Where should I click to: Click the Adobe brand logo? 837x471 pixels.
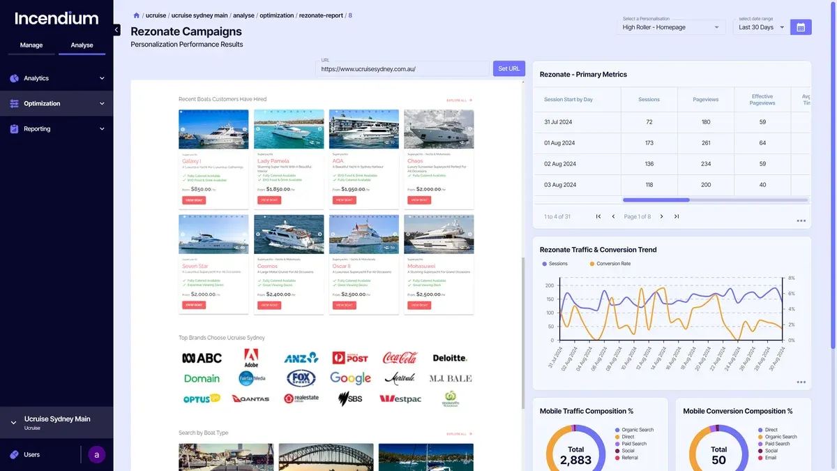click(251, 358)
